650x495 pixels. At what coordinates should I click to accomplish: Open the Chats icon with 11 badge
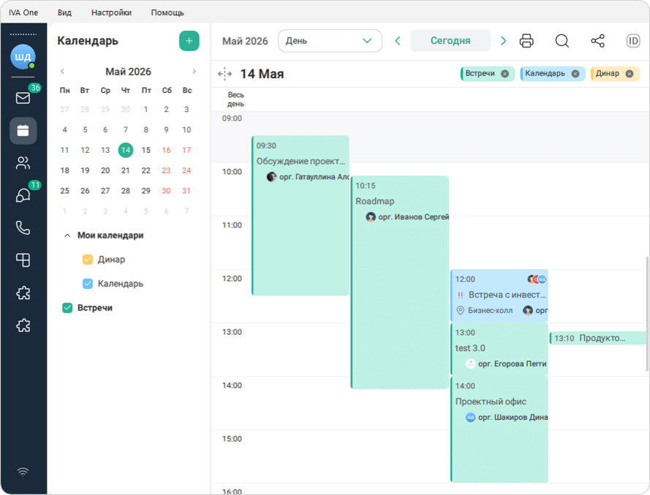coord(23,194)
